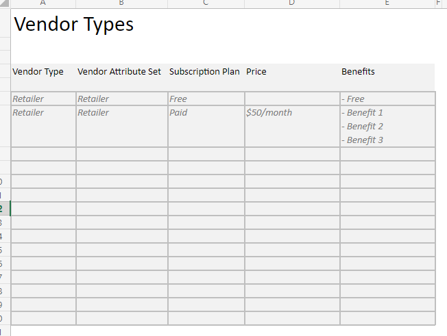This screenshot has width=447, height=336.
Task: Click the Vendor Type header cell
Action: click(x=43, y=77)
